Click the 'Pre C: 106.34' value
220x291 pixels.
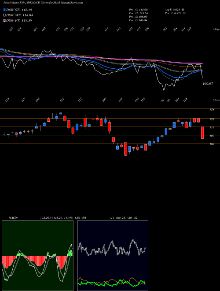[x=138, y=20]
